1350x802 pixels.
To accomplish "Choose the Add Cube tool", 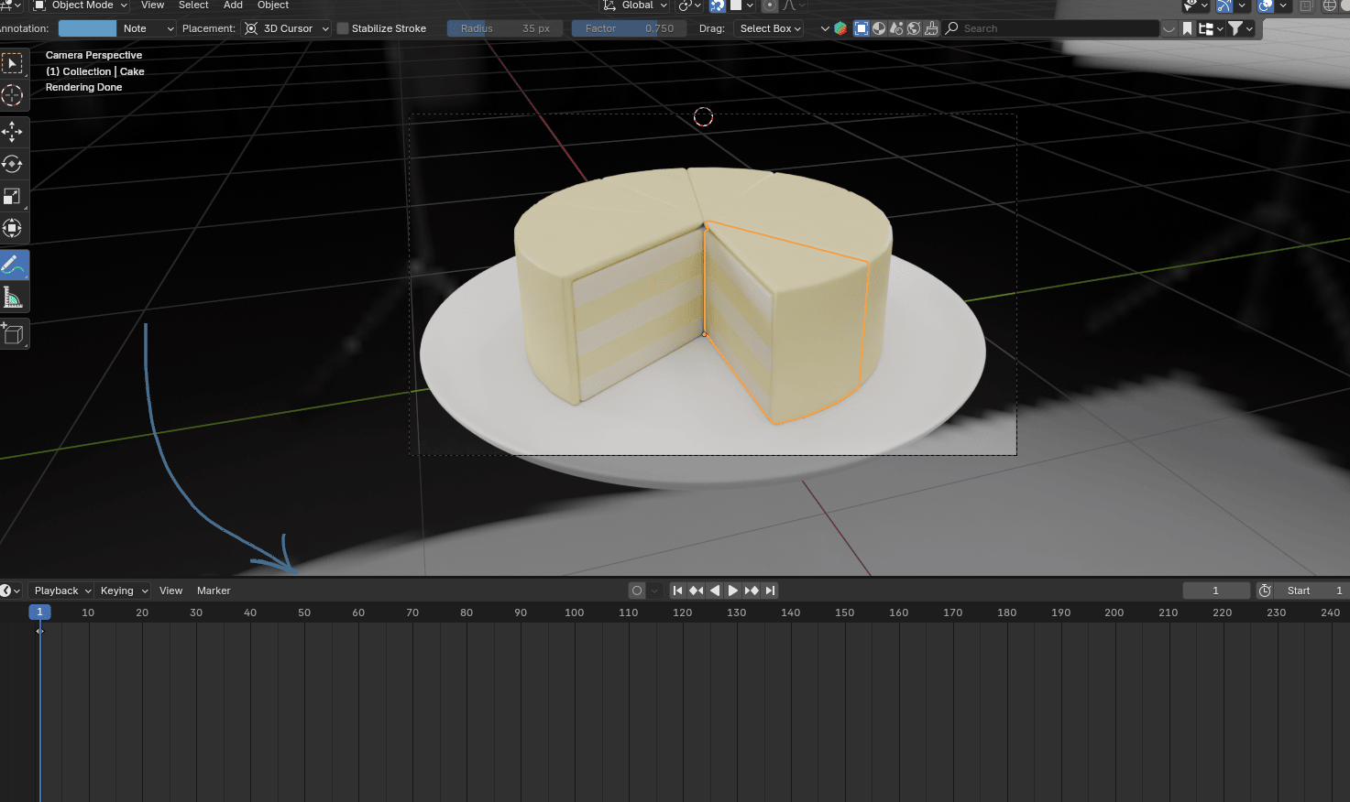I will click(x=13, y=334).
